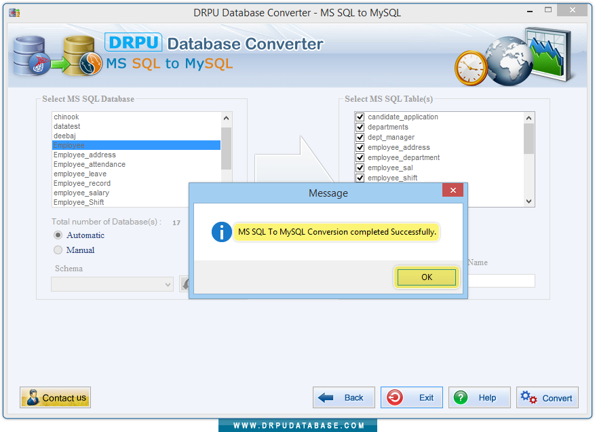
Task: Click the Contact us button
Action: (56, 397)
